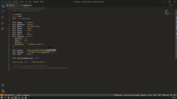The width and height of the screenshot is (177, 99).
Task: Click the taskbar clock
Action: click(x=174, y=98)
